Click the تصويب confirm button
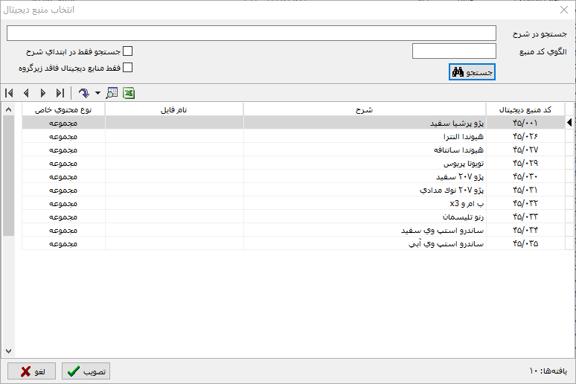The width and height of the screenshot is (576, 384). (x=86, y=371)
